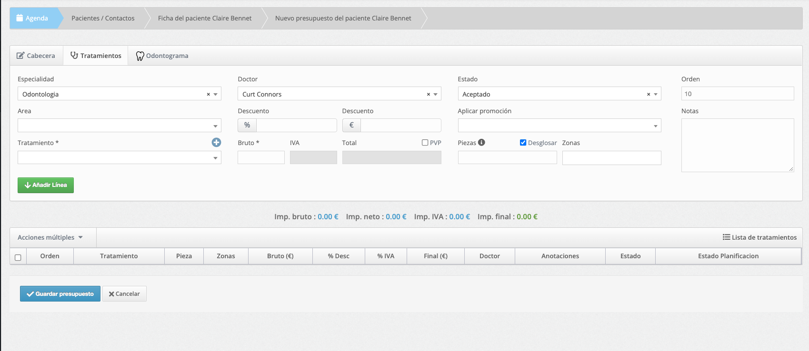Click the Imp. final amount
The width and height of the screenshot is (809, 351).
527,216
